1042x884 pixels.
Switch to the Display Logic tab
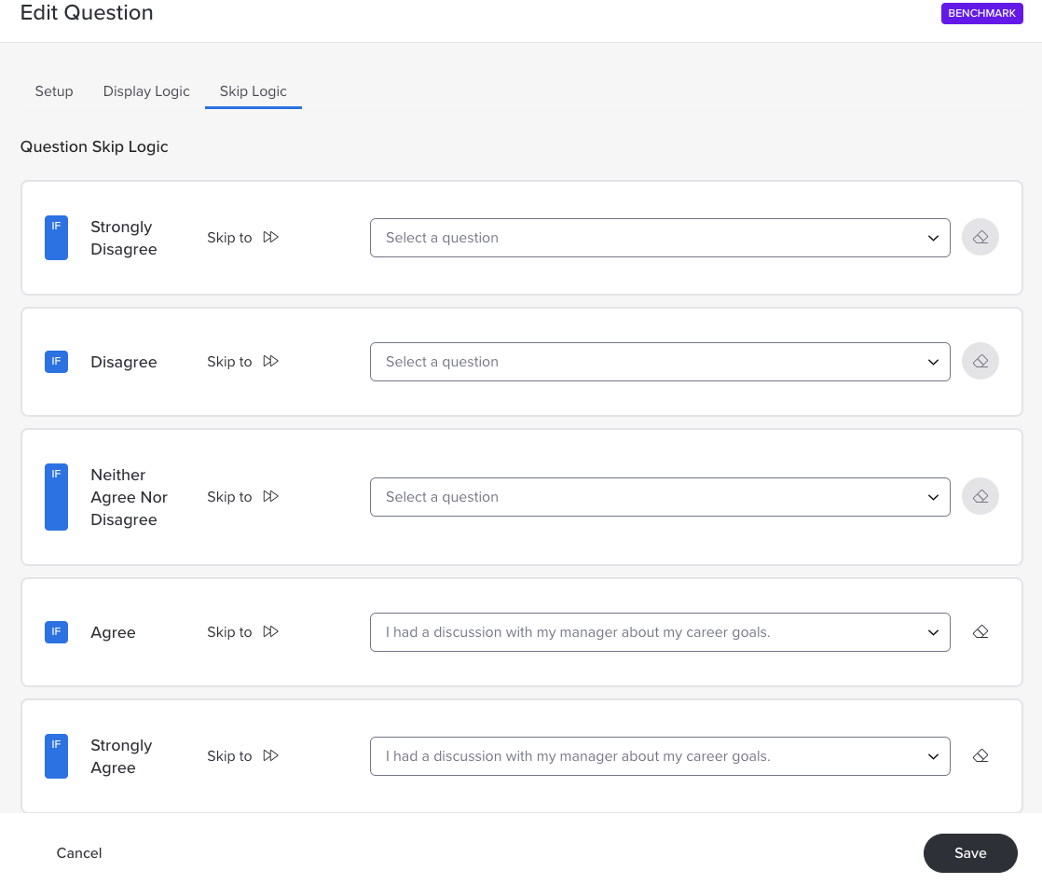pos(146,91)
